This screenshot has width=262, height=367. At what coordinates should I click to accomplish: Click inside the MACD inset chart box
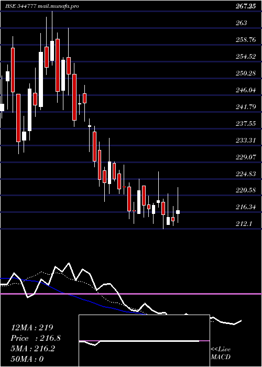(144, 341)
